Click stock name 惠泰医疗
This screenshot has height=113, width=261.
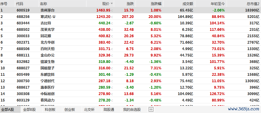pyautogui.click(x=48, y=88)
